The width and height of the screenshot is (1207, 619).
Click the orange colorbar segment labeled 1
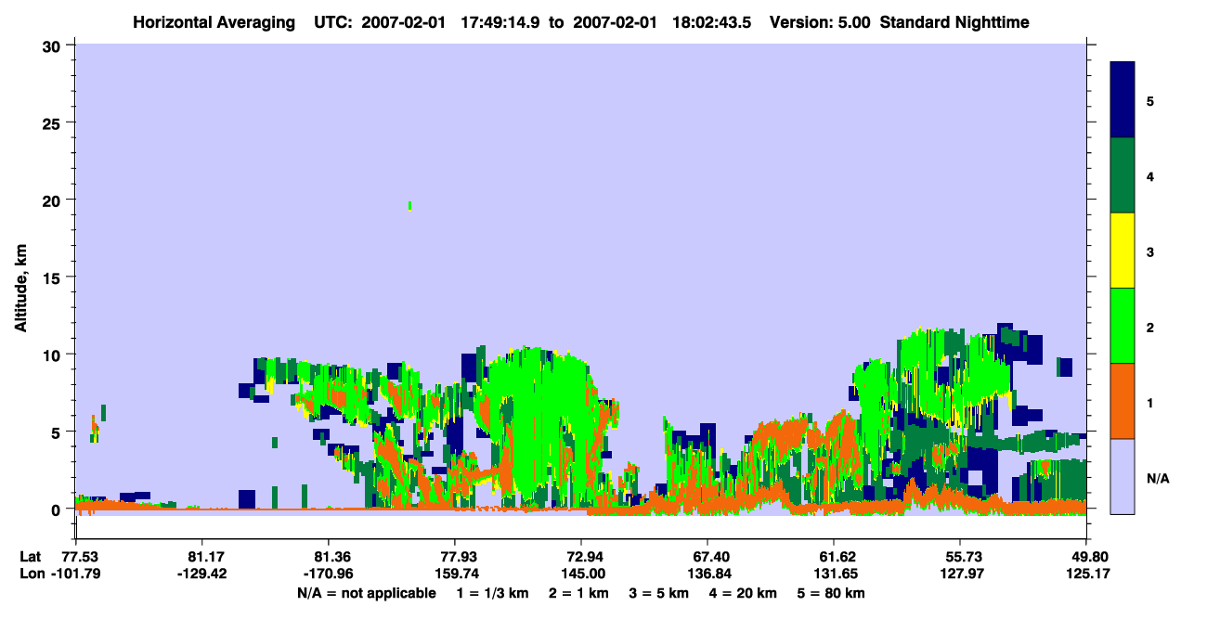[x=1123, y=401]
